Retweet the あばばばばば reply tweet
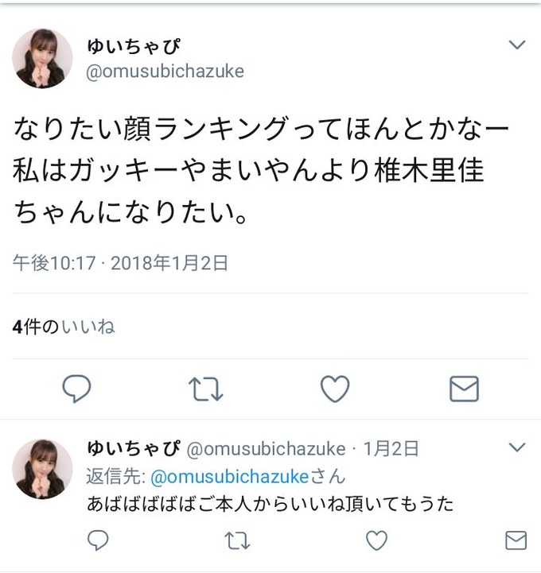The image size is (541, 573). tap(237, 541)
